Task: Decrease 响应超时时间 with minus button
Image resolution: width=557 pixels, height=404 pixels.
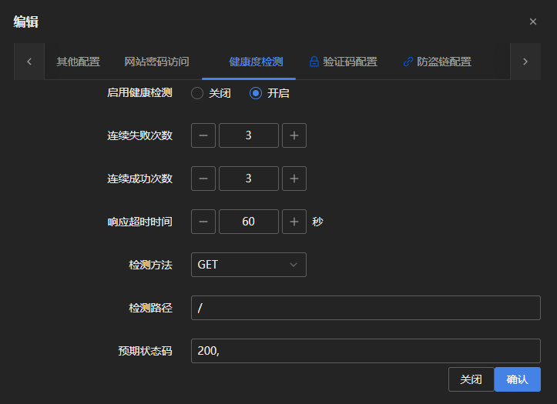Action: 203,222
